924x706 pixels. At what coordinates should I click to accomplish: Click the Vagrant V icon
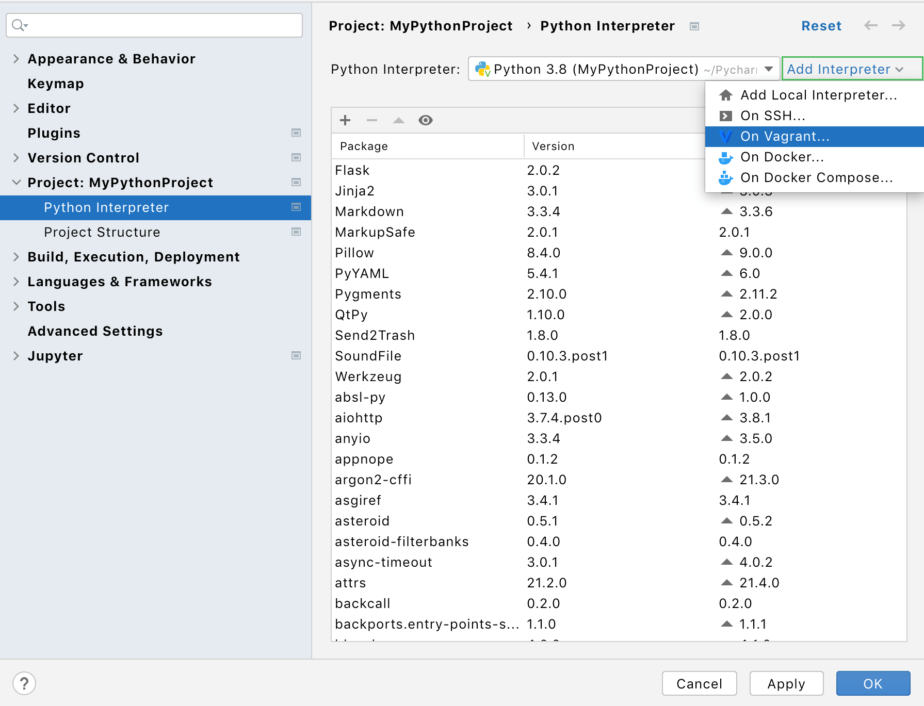pyautogui.click(x=726, y=136)
